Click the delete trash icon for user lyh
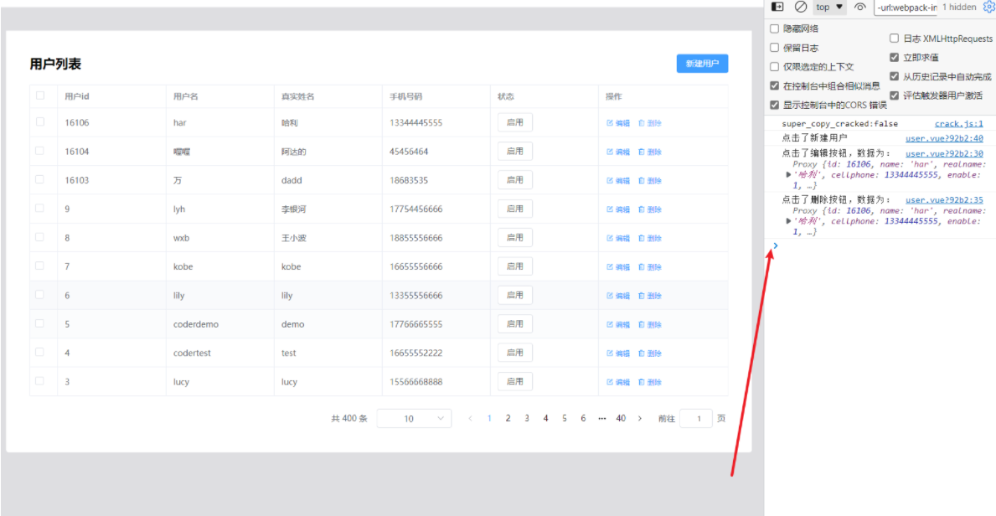Viewport: 996px width, 516px height. (x=642, y=209)
